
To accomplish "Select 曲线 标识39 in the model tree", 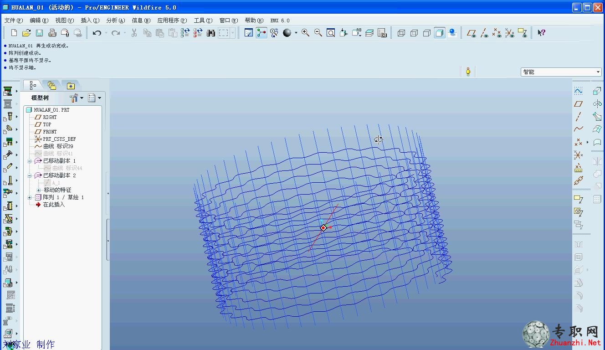I will tap(54, 146).
